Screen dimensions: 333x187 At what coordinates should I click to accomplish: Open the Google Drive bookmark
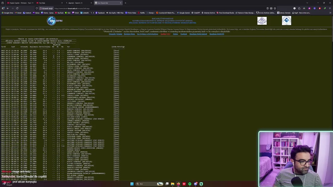coord(7,13)
